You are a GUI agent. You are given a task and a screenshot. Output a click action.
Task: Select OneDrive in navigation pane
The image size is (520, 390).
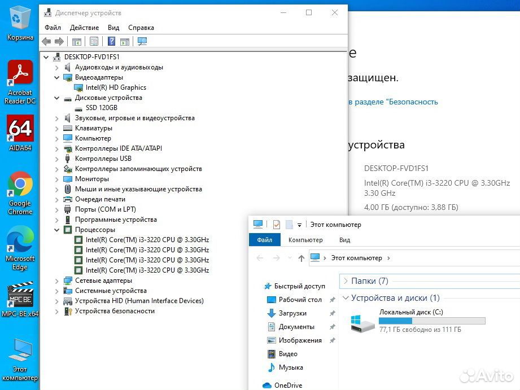288,385
